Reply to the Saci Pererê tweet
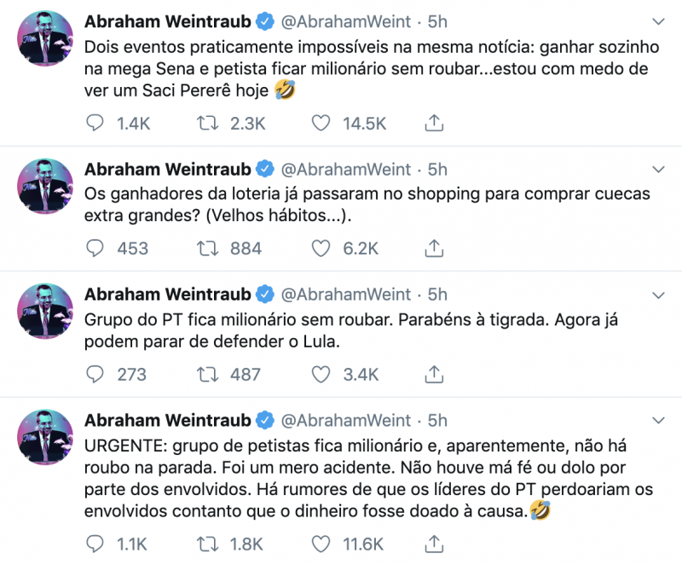This screenshot has height=565, width=682. coord(96,124)
